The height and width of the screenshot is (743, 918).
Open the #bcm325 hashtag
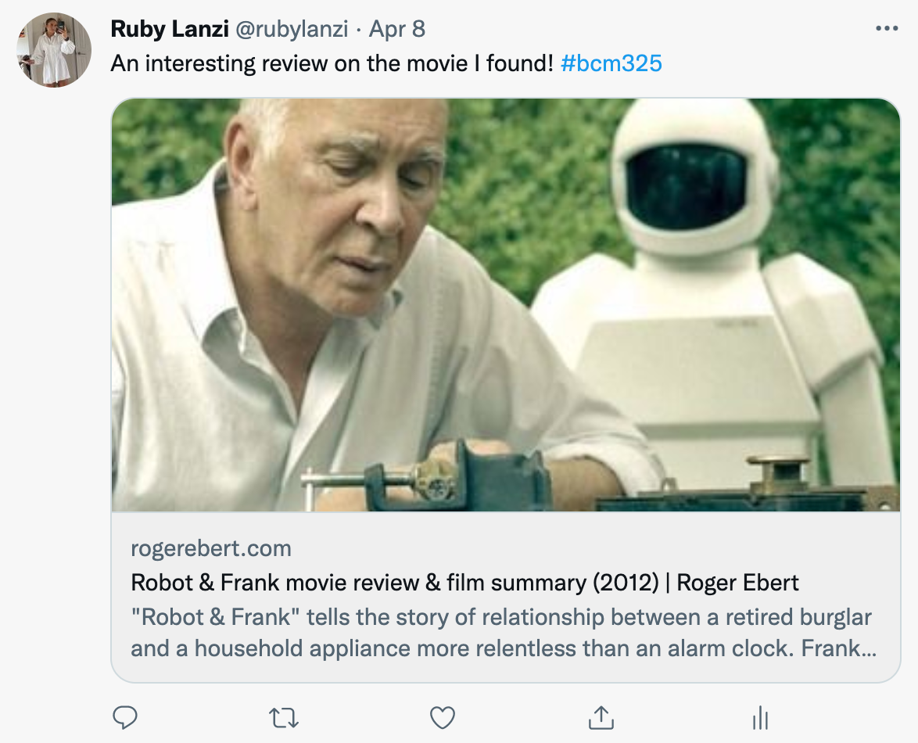(x=611, y=63)
